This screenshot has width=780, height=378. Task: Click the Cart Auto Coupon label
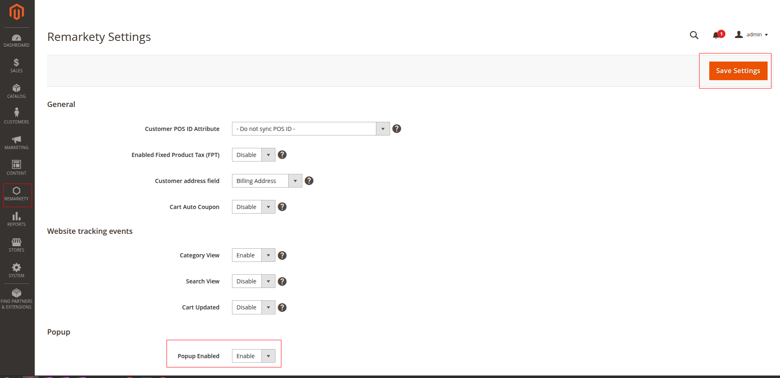click(194, 207)
